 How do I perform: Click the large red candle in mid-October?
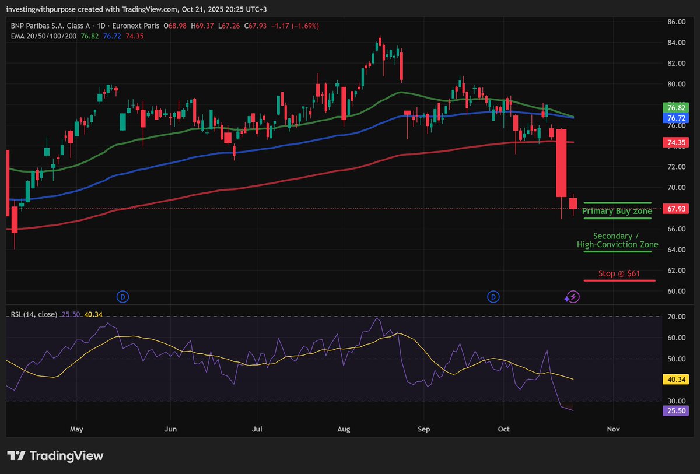(561, 163)
